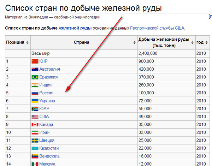Screen dimensions: 212x166
Task: Open Геологической службы США link
Action: tap(157, 28)
